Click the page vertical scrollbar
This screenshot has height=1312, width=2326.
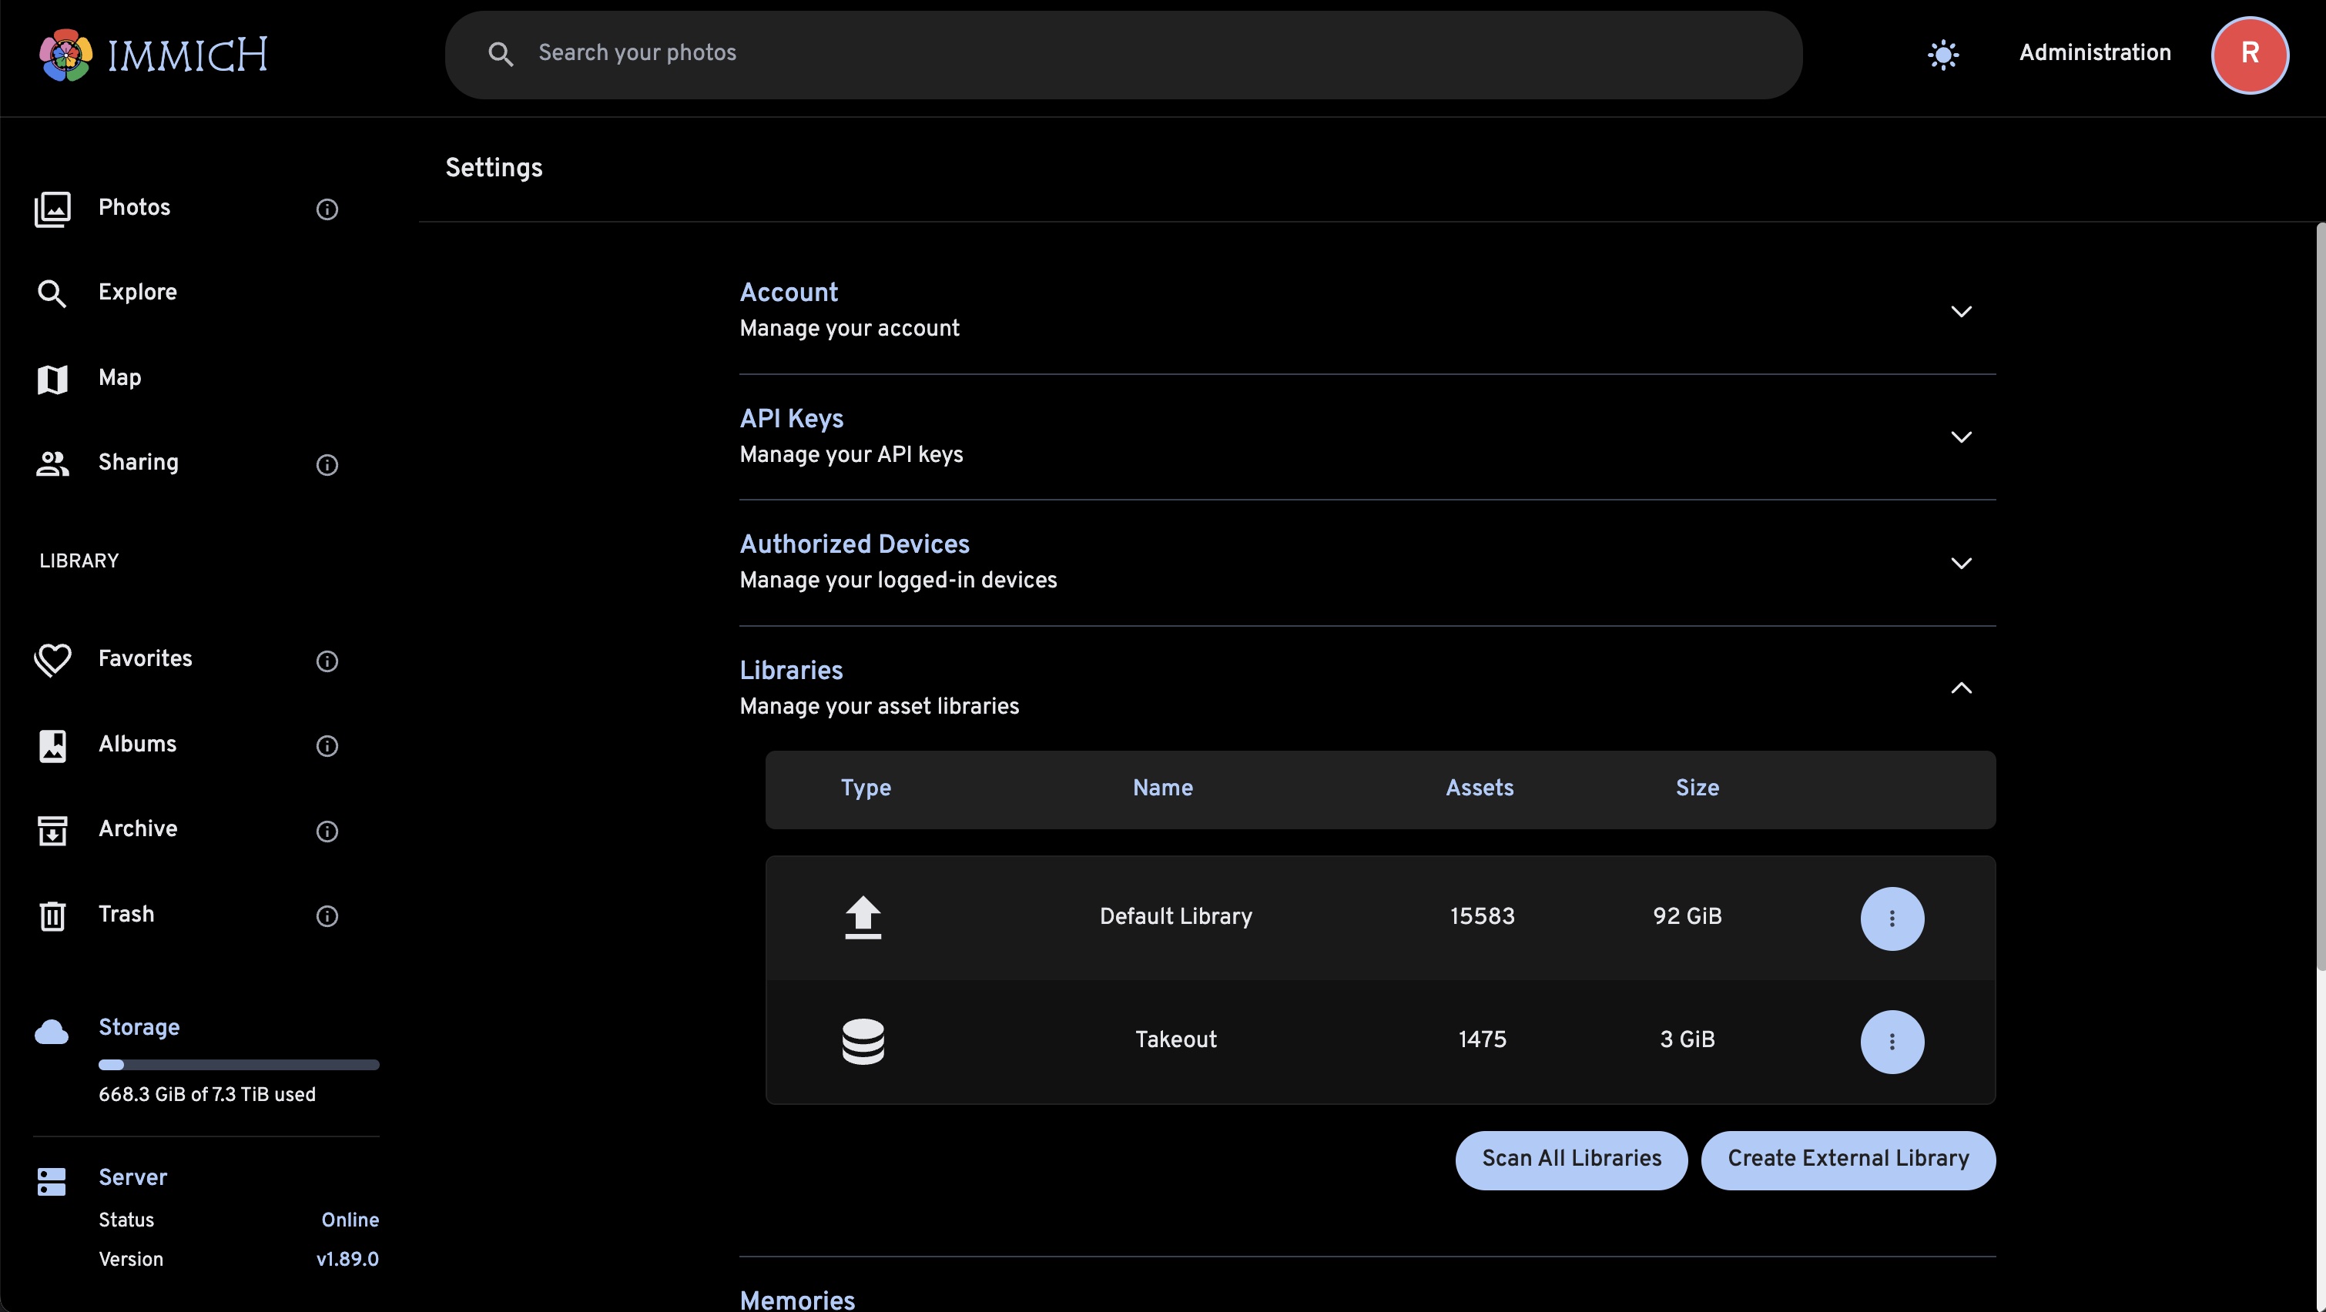[x=2321, y=596]
